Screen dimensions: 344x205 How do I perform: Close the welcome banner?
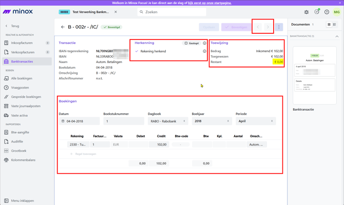[340, 3]
